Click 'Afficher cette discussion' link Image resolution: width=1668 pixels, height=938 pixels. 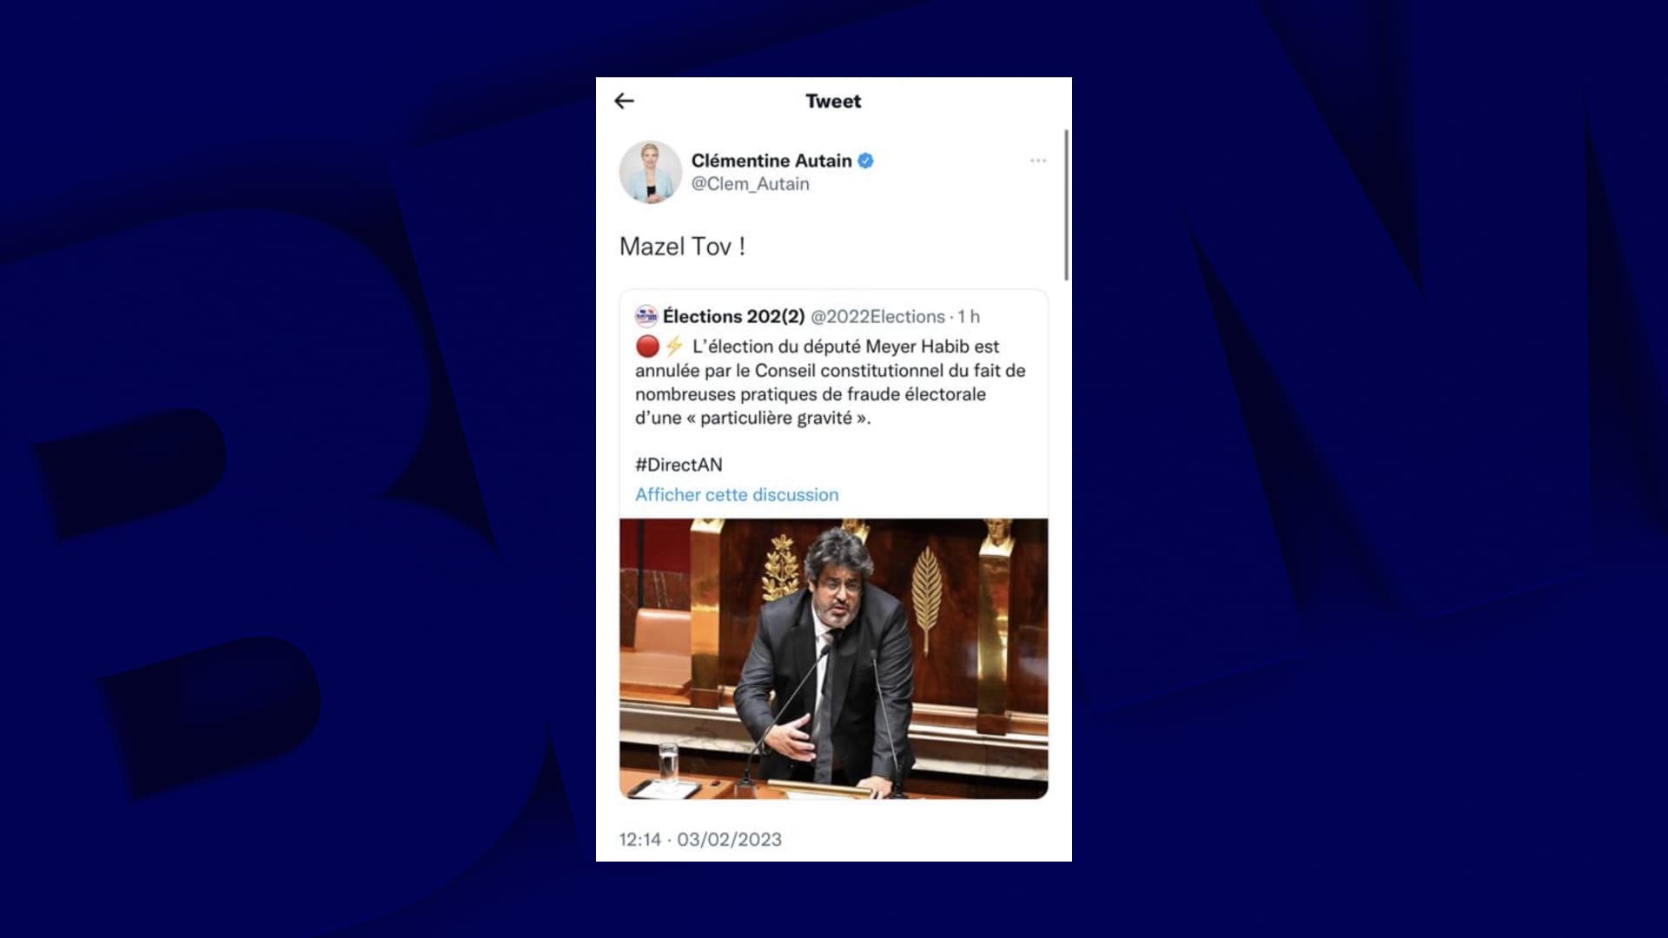(x=737, y=495)
